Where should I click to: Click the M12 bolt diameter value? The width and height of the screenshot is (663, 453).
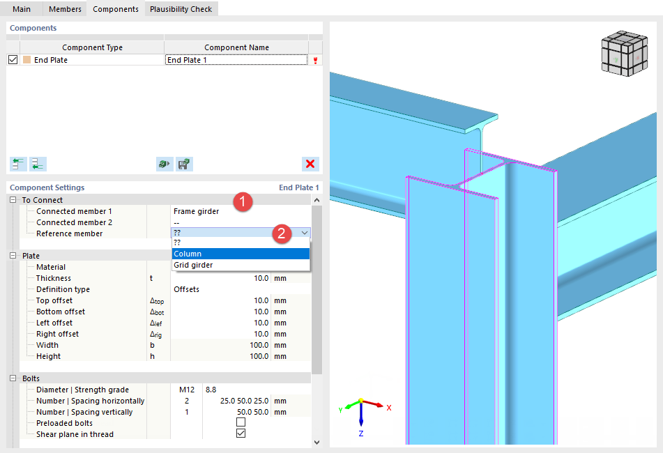click(187, 390)
